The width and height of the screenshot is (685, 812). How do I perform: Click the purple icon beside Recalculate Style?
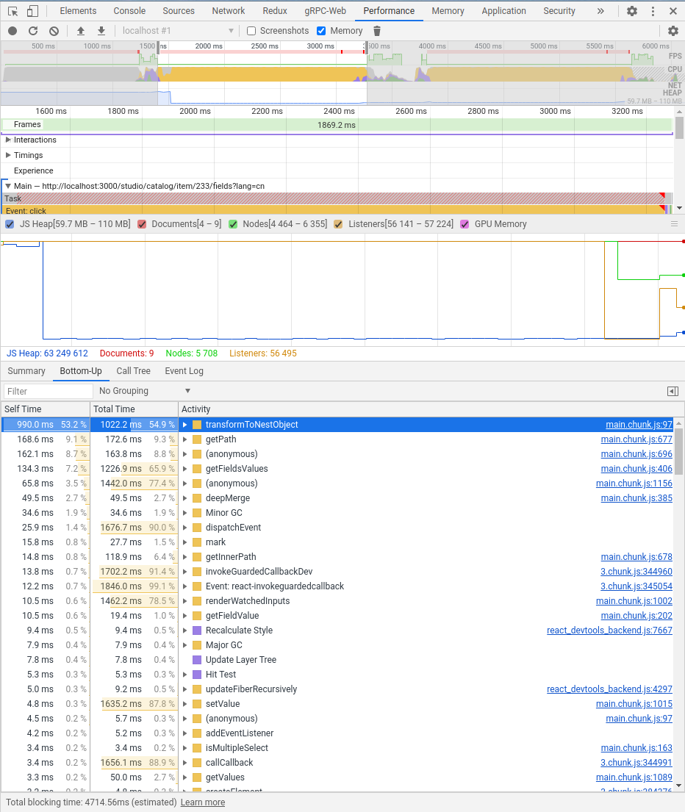pyautogui.click(x=197, y=630)
